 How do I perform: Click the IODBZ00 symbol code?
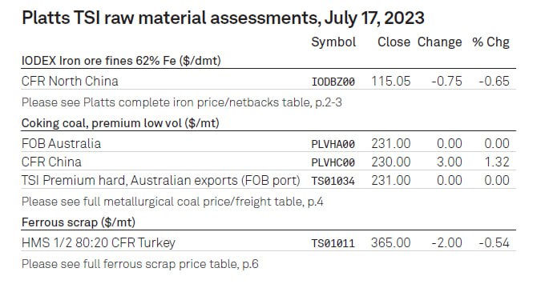point(333,82)
